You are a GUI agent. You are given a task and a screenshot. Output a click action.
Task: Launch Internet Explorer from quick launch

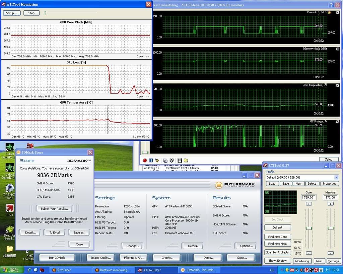30,270
